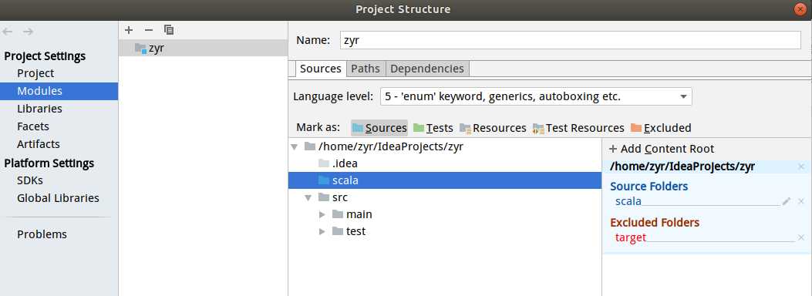Screen dimensions: 812x296
Task: Copy the selected module icon
Action: pos(169,30)
